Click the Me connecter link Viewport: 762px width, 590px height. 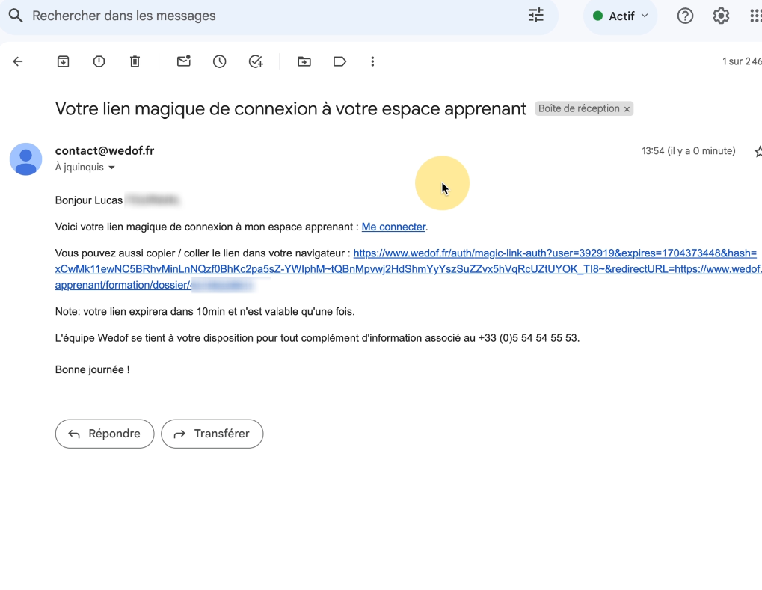pos(393,227)
